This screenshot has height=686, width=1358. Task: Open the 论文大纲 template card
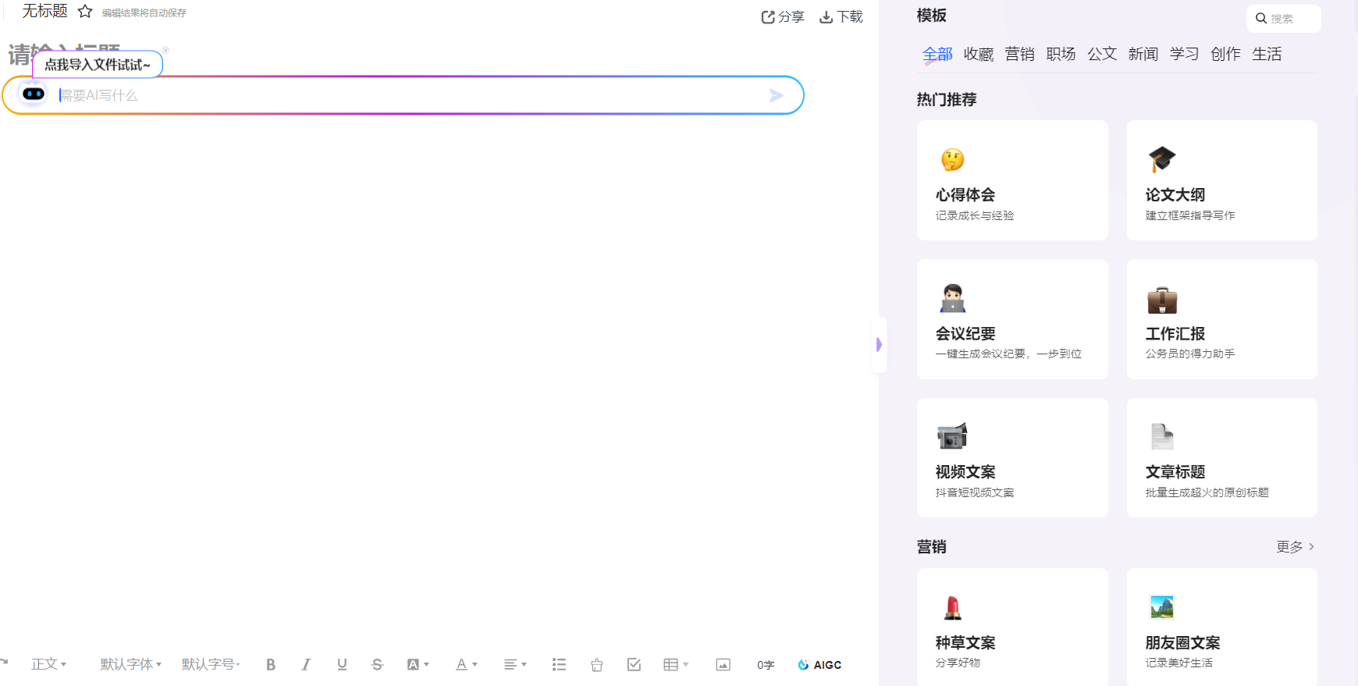click(1222, 180)
